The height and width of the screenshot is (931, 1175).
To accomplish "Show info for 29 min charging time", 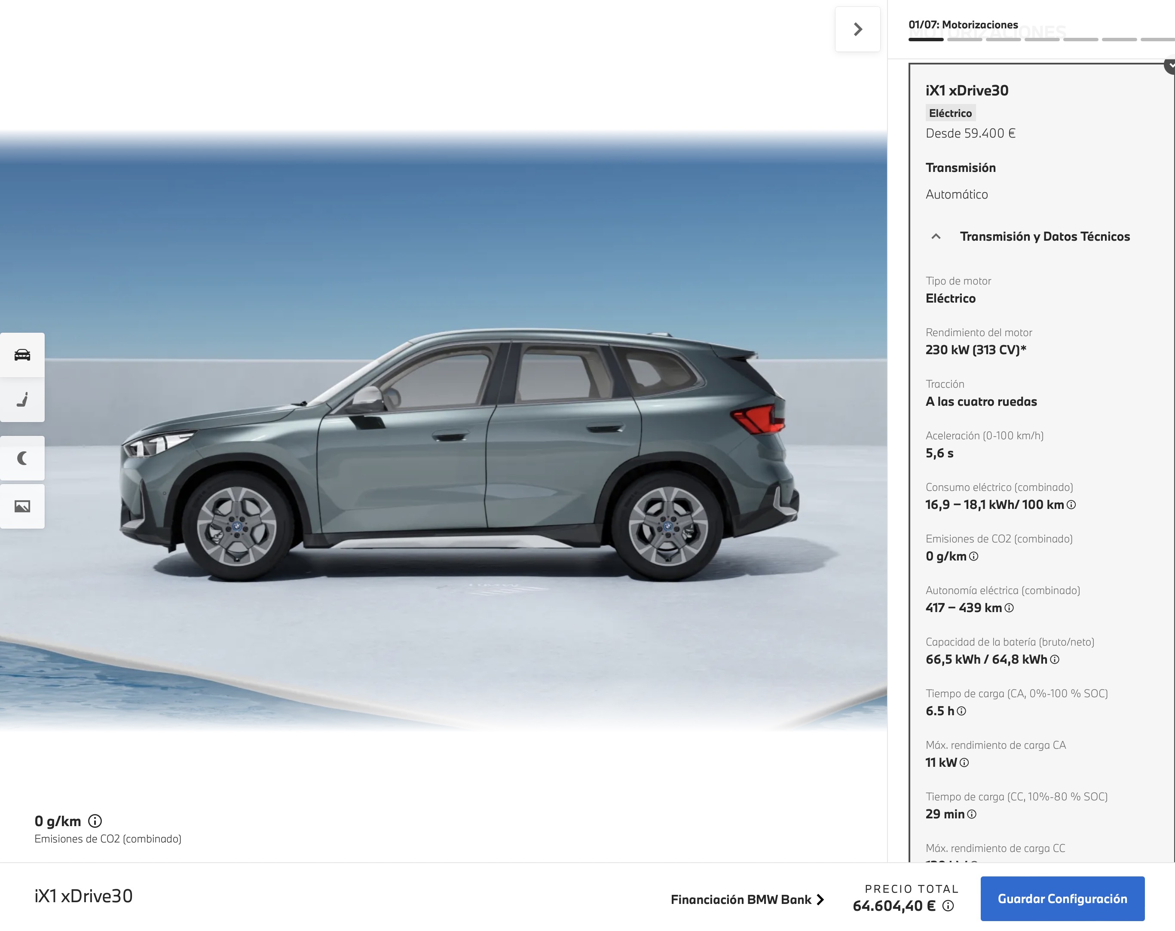I will pos(972,815).
